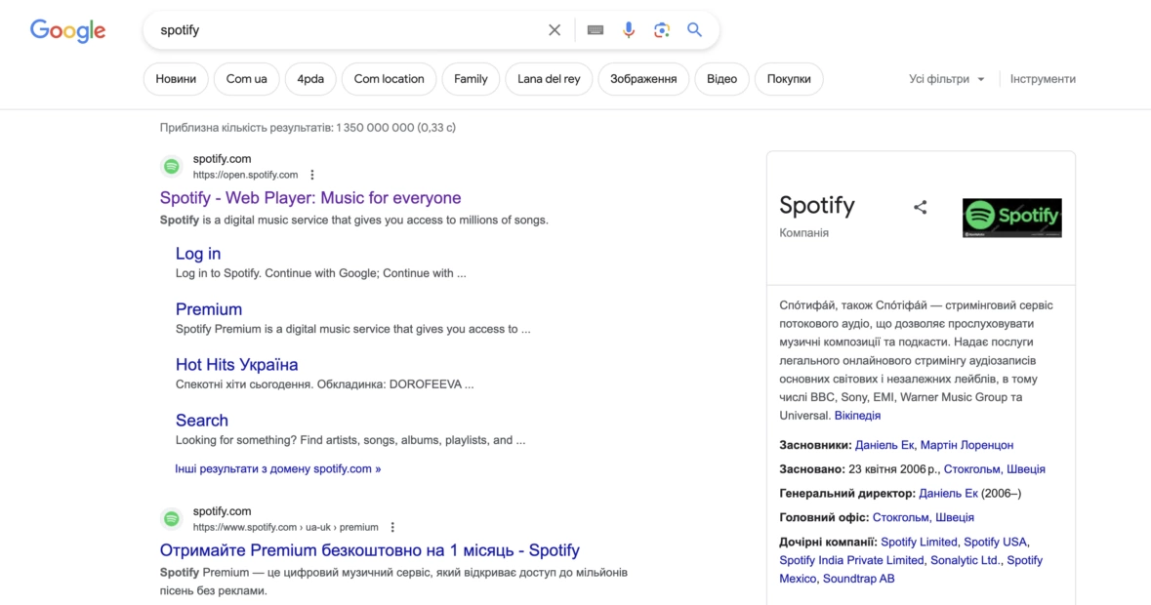Open the Search sitelink

[x=202, y=421]
